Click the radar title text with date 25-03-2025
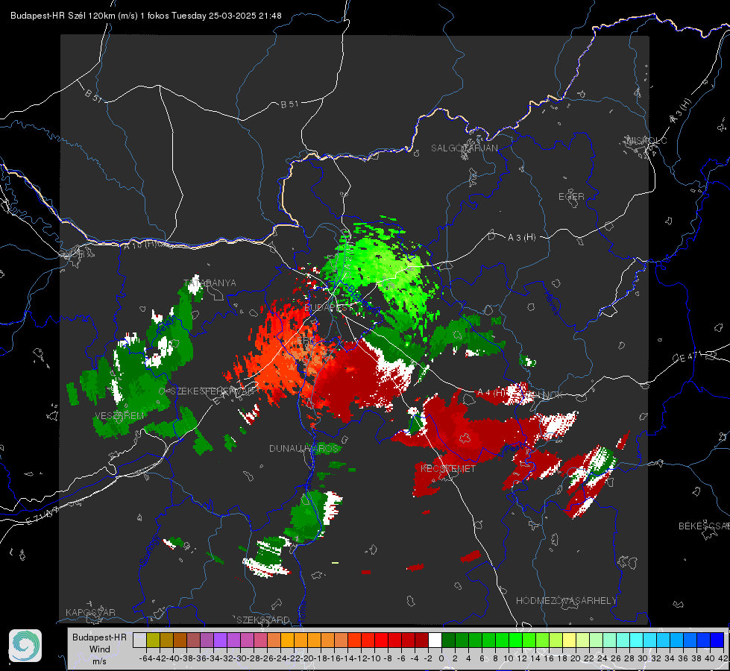Screen dimensions: 730x671 click(145, 16)
